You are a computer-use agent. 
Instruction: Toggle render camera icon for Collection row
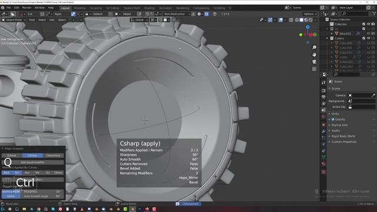373,24
